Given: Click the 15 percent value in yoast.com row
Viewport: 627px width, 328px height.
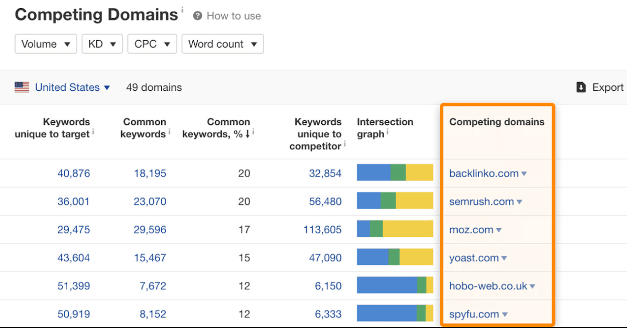Looking at the screenshot, I should [244, 258].
